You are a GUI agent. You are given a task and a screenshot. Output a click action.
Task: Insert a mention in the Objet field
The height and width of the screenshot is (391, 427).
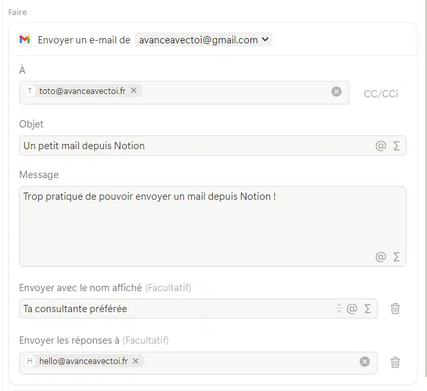coord(380,146)
